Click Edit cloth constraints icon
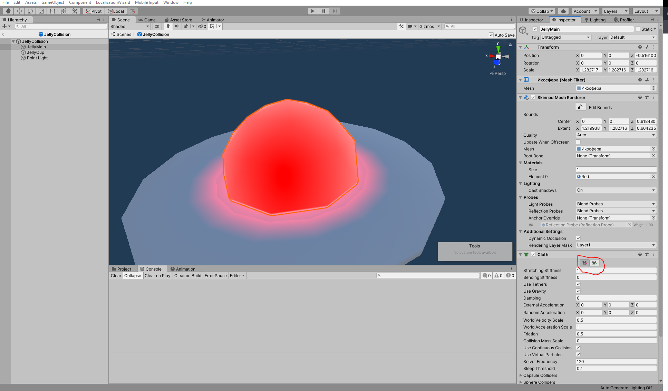Viewport: 668px width, 391px height. [x=584, y=263]
